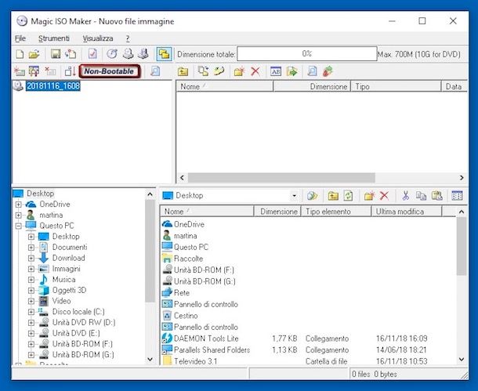
Task: Expand the Documenti tree node
Action: point(31,248)
